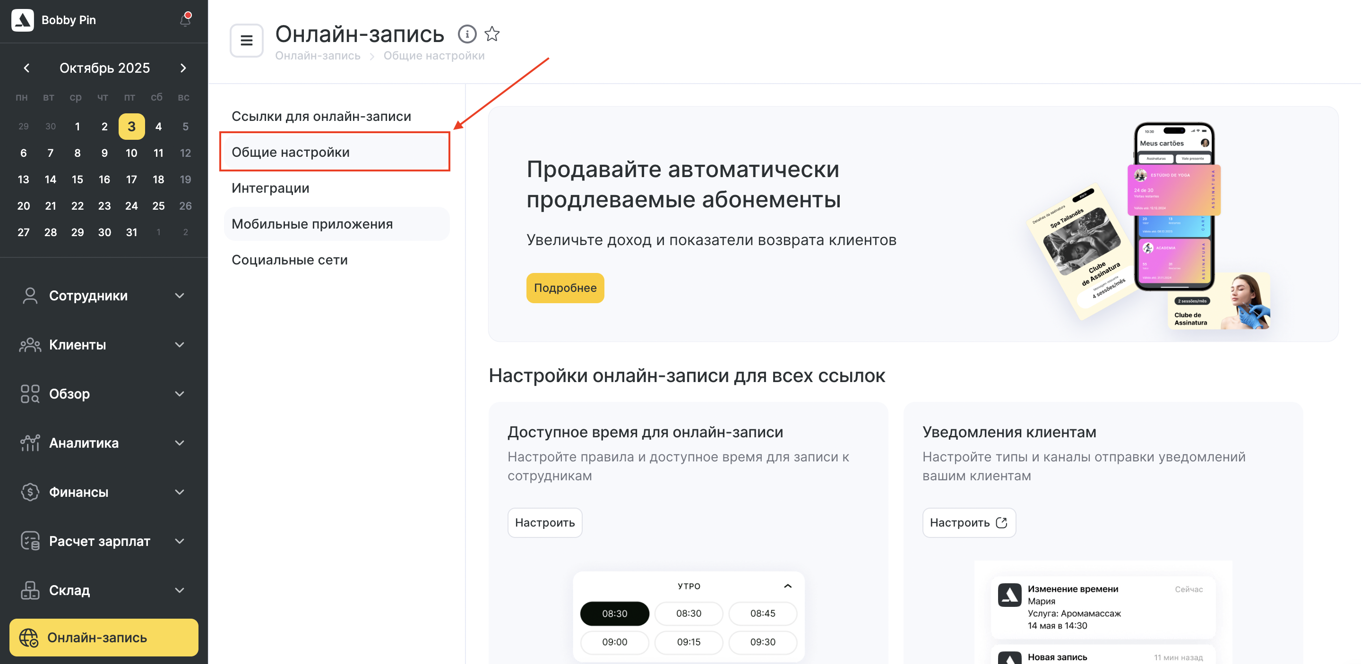Screen dimensions: 1361x664
Task: Add the page to favorites with the star
Action: (x=492, y=34)
